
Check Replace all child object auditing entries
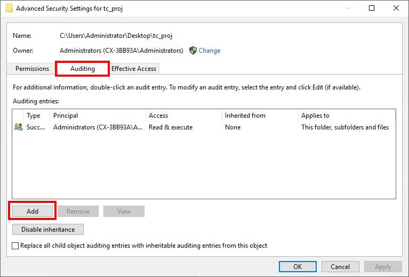[15, 246]
